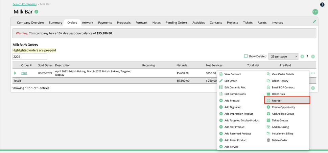Select the Tickets tab
This screenshot has width=328, height=153.
coord(248,23)
